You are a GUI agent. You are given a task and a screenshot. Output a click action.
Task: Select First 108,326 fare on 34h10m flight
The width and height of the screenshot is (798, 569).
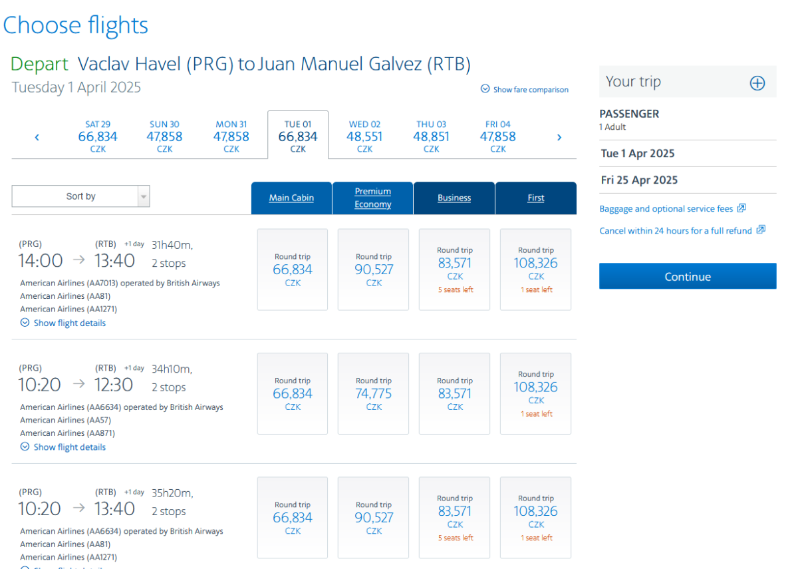tap(535, 393)
